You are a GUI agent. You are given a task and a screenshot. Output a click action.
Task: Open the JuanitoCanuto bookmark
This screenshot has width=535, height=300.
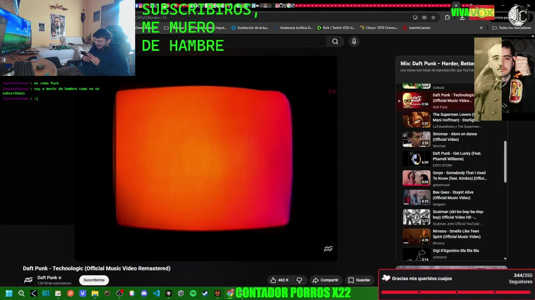[417, 28]
